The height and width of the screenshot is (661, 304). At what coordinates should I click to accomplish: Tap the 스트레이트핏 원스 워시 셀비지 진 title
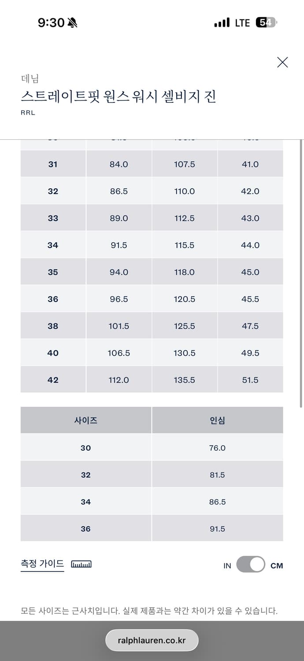click(x=118, y=97)
